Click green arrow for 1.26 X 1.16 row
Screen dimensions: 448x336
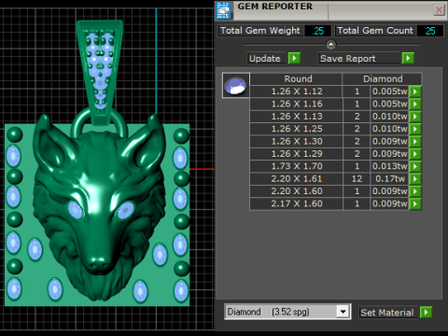coord(415,104)
